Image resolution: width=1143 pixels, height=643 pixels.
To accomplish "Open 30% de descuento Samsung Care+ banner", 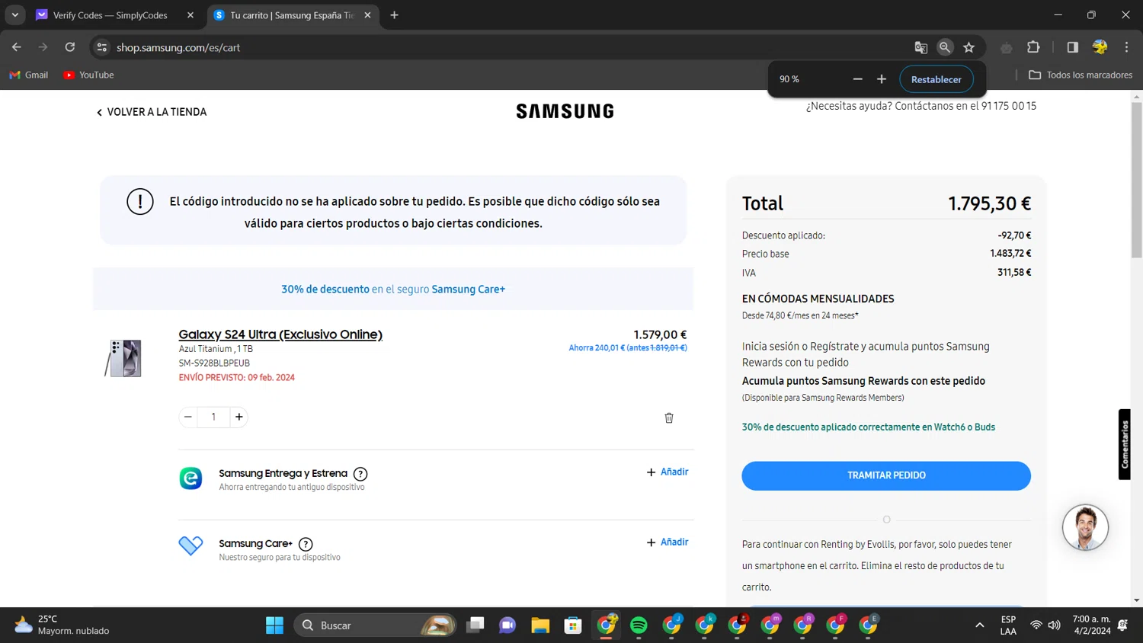I will pyautogui.click(x=393, y=290).
